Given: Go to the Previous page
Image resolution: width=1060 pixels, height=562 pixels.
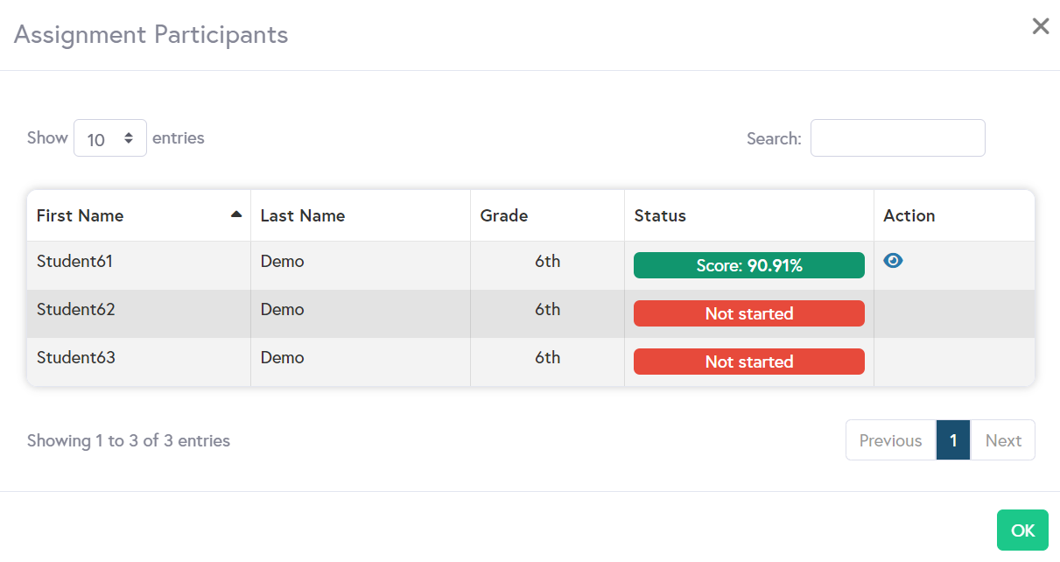Looking at the screenshot, I should pos(890,440).
